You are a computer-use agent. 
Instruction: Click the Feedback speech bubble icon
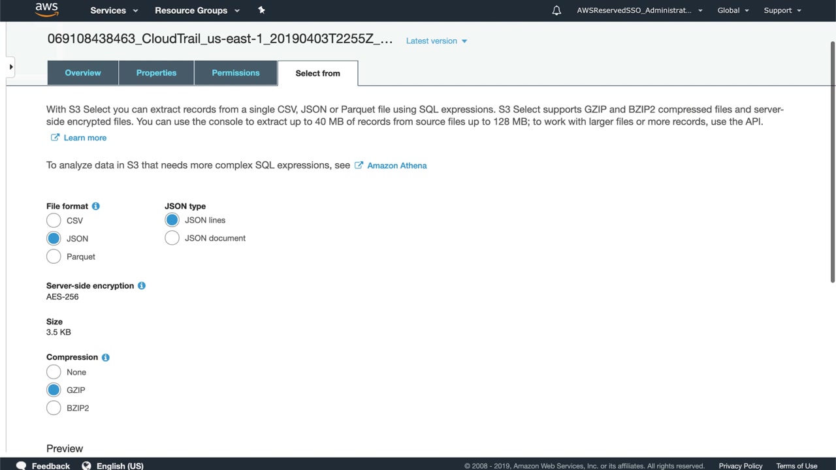[x=21, y=465]
